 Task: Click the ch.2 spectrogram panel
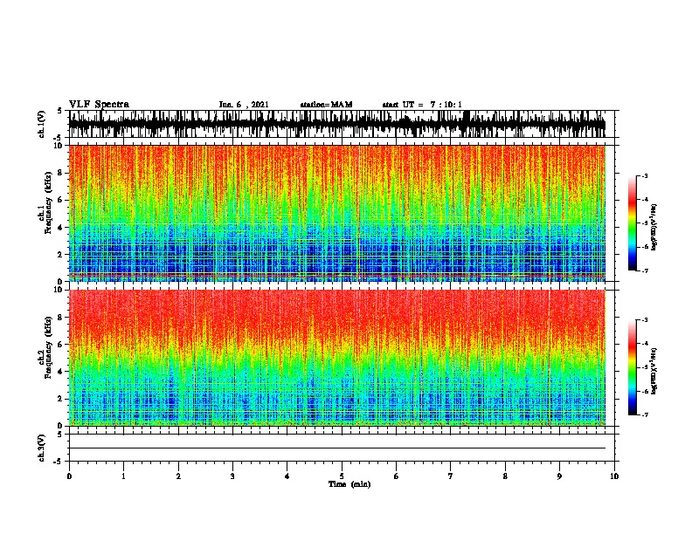(x=336, y=358)
